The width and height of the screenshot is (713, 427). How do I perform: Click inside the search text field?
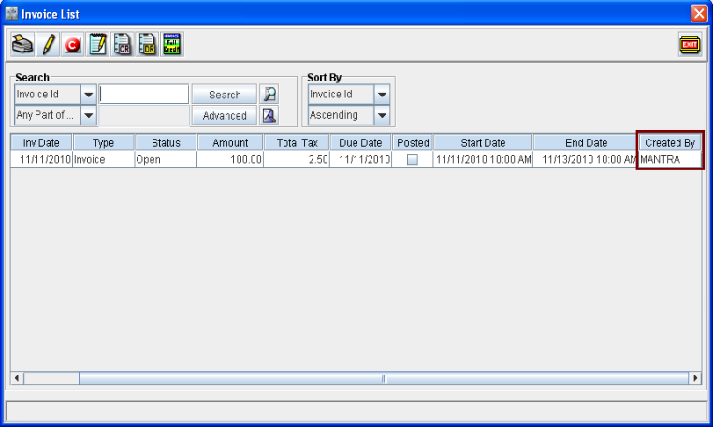point(144,95)
